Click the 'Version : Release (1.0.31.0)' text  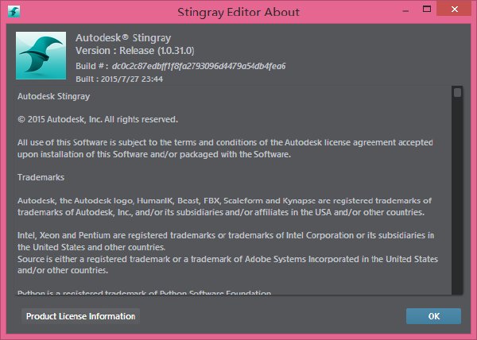coord(135,50)
